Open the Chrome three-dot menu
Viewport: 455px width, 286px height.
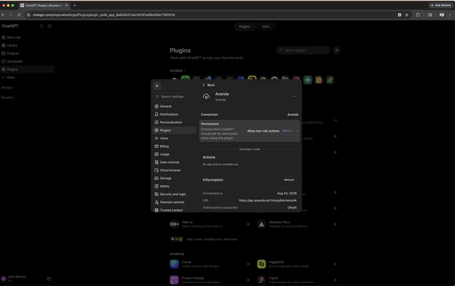point(450,15)
